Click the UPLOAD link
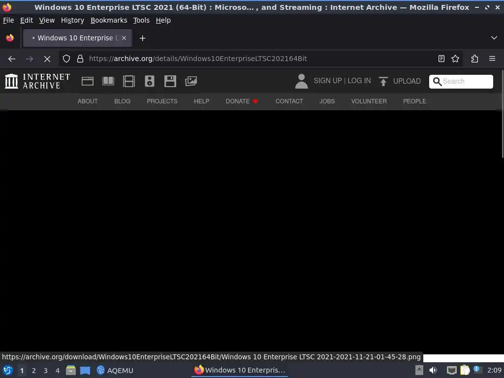504x378 pixels. pos(407,81)
